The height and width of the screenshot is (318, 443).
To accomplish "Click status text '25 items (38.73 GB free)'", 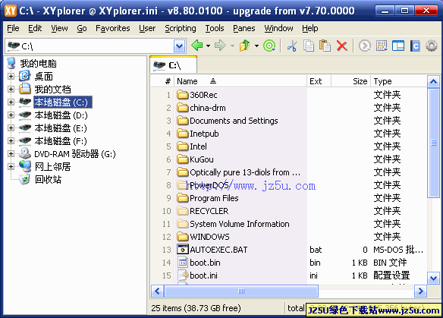I will [196, 308].
